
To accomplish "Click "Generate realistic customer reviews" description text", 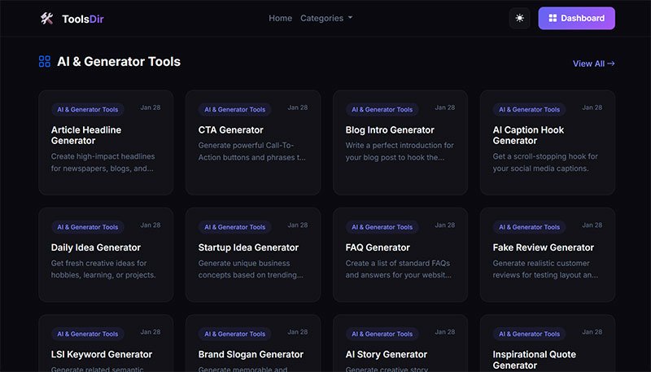I will click(x=545, y=269).
